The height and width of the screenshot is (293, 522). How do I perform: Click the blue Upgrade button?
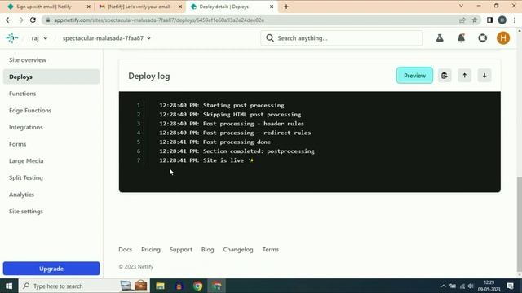coord(51,269)
